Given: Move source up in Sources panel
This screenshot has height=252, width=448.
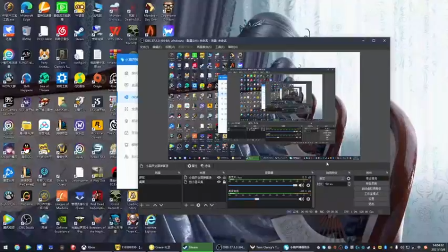Looking at the screenshot, I should tap(206, 205).
